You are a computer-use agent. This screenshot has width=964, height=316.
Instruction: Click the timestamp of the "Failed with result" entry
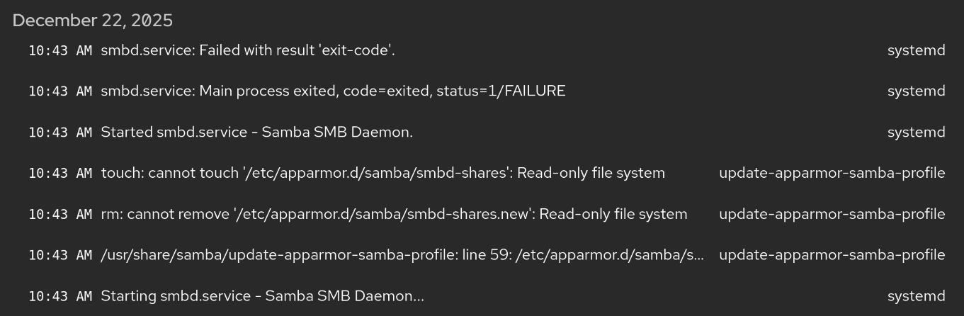point(60,50)
